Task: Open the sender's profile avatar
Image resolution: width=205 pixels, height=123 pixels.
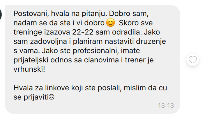Action: point(1,14)
